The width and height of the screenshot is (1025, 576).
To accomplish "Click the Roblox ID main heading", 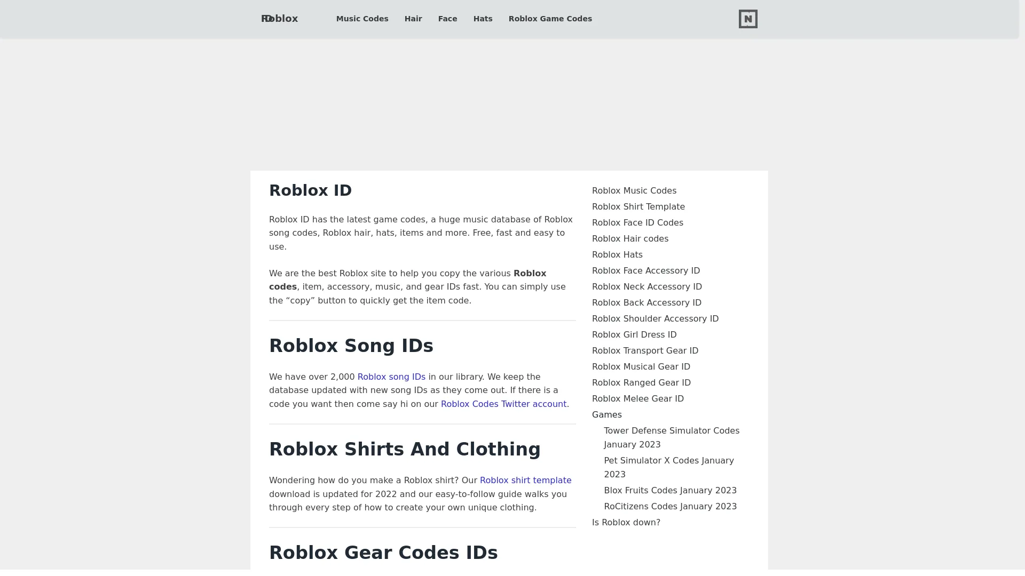I will [x=310, y=190].
